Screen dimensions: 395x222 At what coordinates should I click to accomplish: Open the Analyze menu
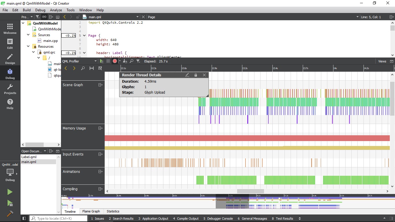pyautogui.click(x=56, y=10)
